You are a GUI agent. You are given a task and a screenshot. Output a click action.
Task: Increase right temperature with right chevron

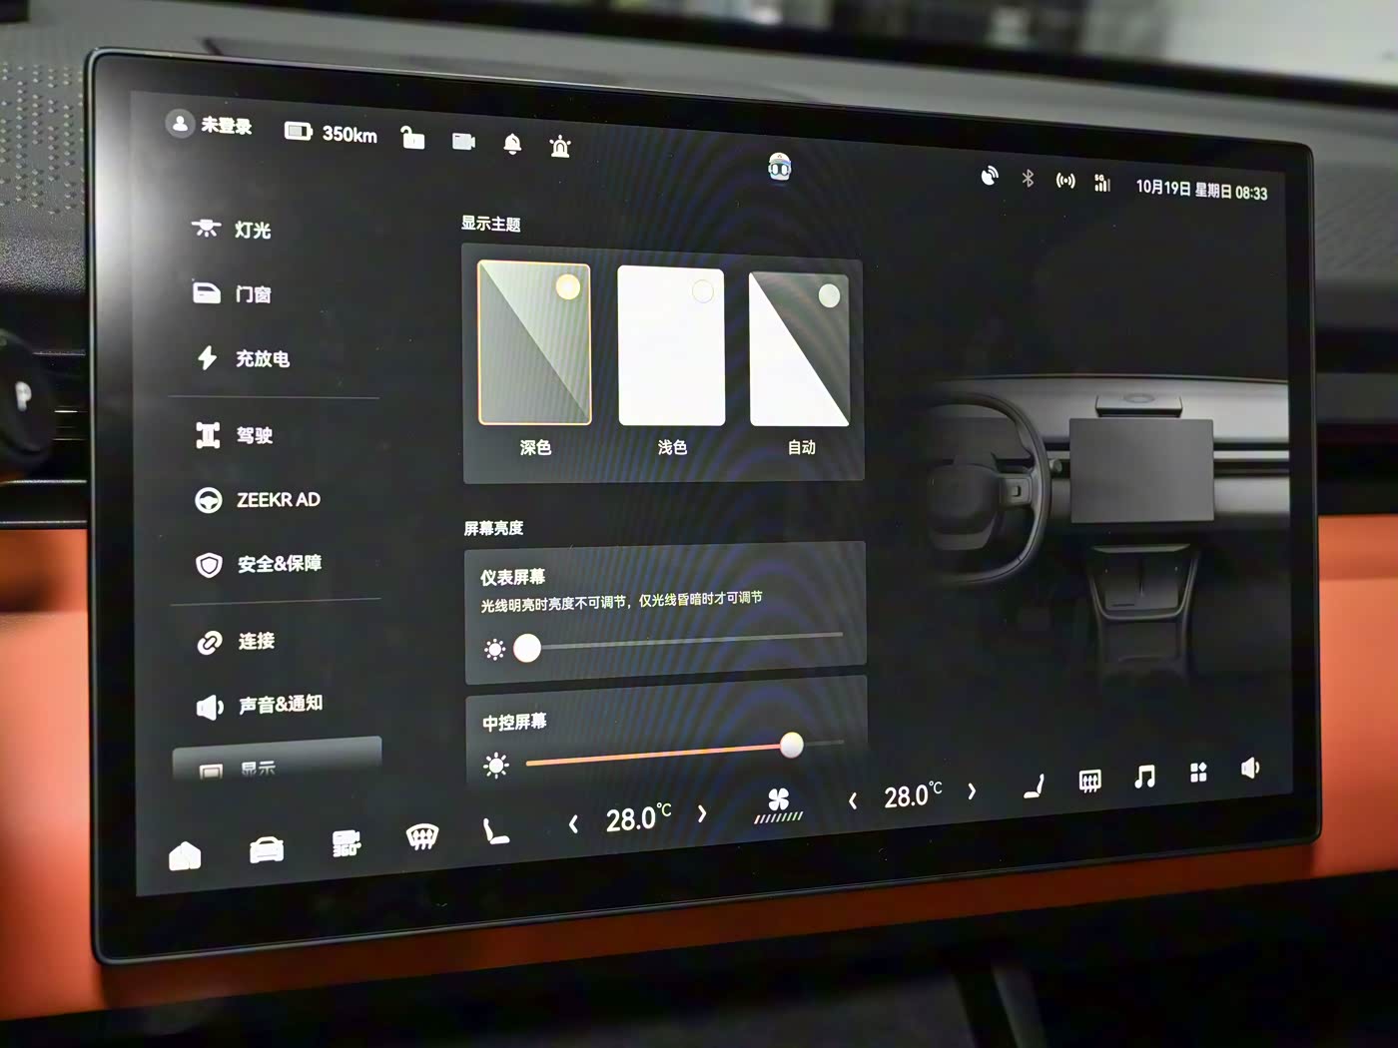(972, 791)
